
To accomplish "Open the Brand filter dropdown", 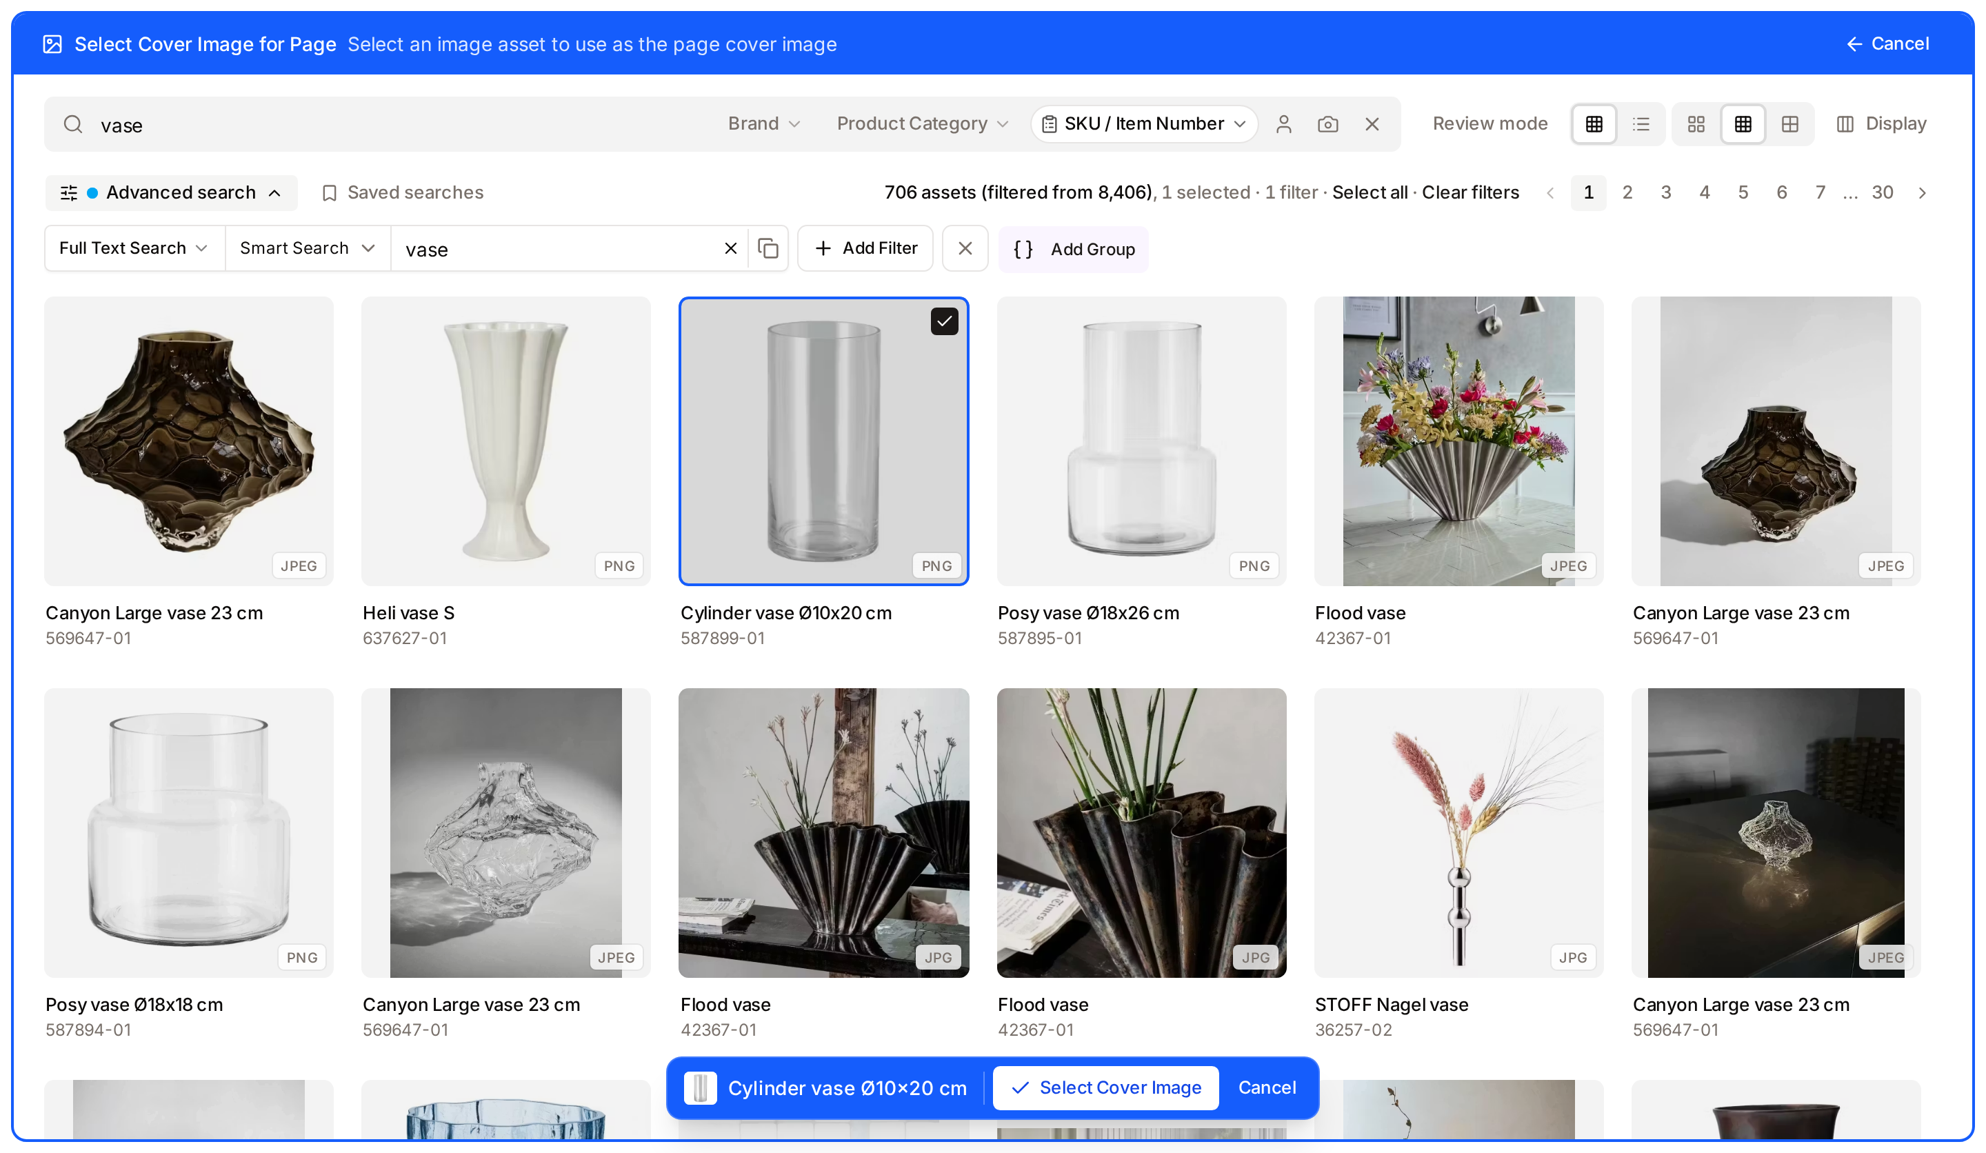I will pos(763,123).
